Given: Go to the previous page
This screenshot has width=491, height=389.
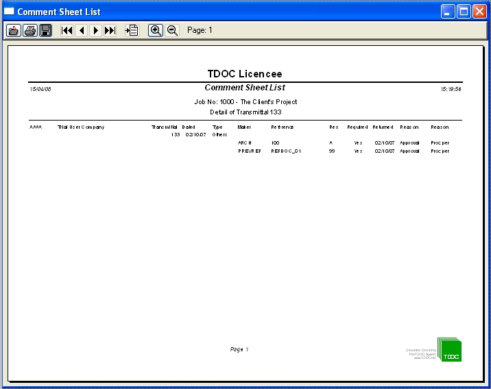Looking at the screenshot, I should coord(82,30).
